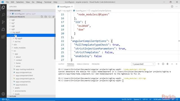Image resolution: width=180 pixels, height=101 pixels.
Task: Click New File icon in Angular Projects header
Action: (x=42, y=17)
